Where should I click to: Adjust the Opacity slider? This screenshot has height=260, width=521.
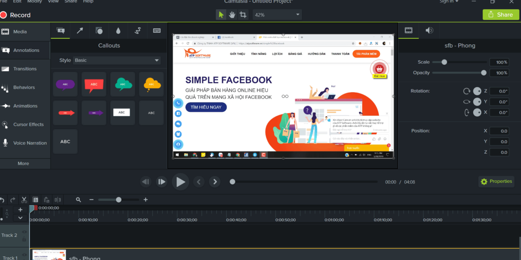pos(459,73)
